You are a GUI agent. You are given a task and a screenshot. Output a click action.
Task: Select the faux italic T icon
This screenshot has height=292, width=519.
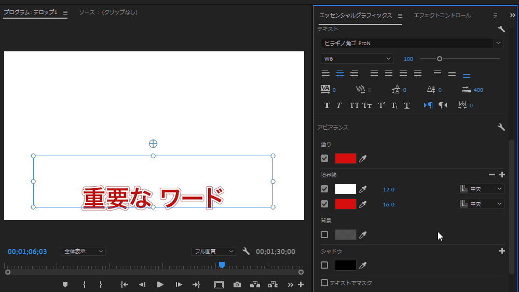point(339,105)
